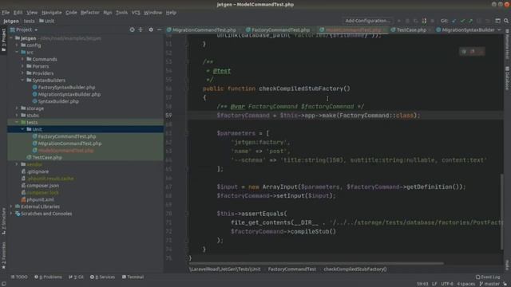Select FactorySyntaxBuilder.php in project tree

click(x=66, y=87)
